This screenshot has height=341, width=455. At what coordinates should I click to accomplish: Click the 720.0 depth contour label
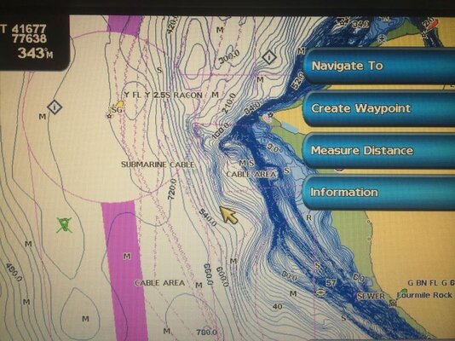[x=172, y=189]
